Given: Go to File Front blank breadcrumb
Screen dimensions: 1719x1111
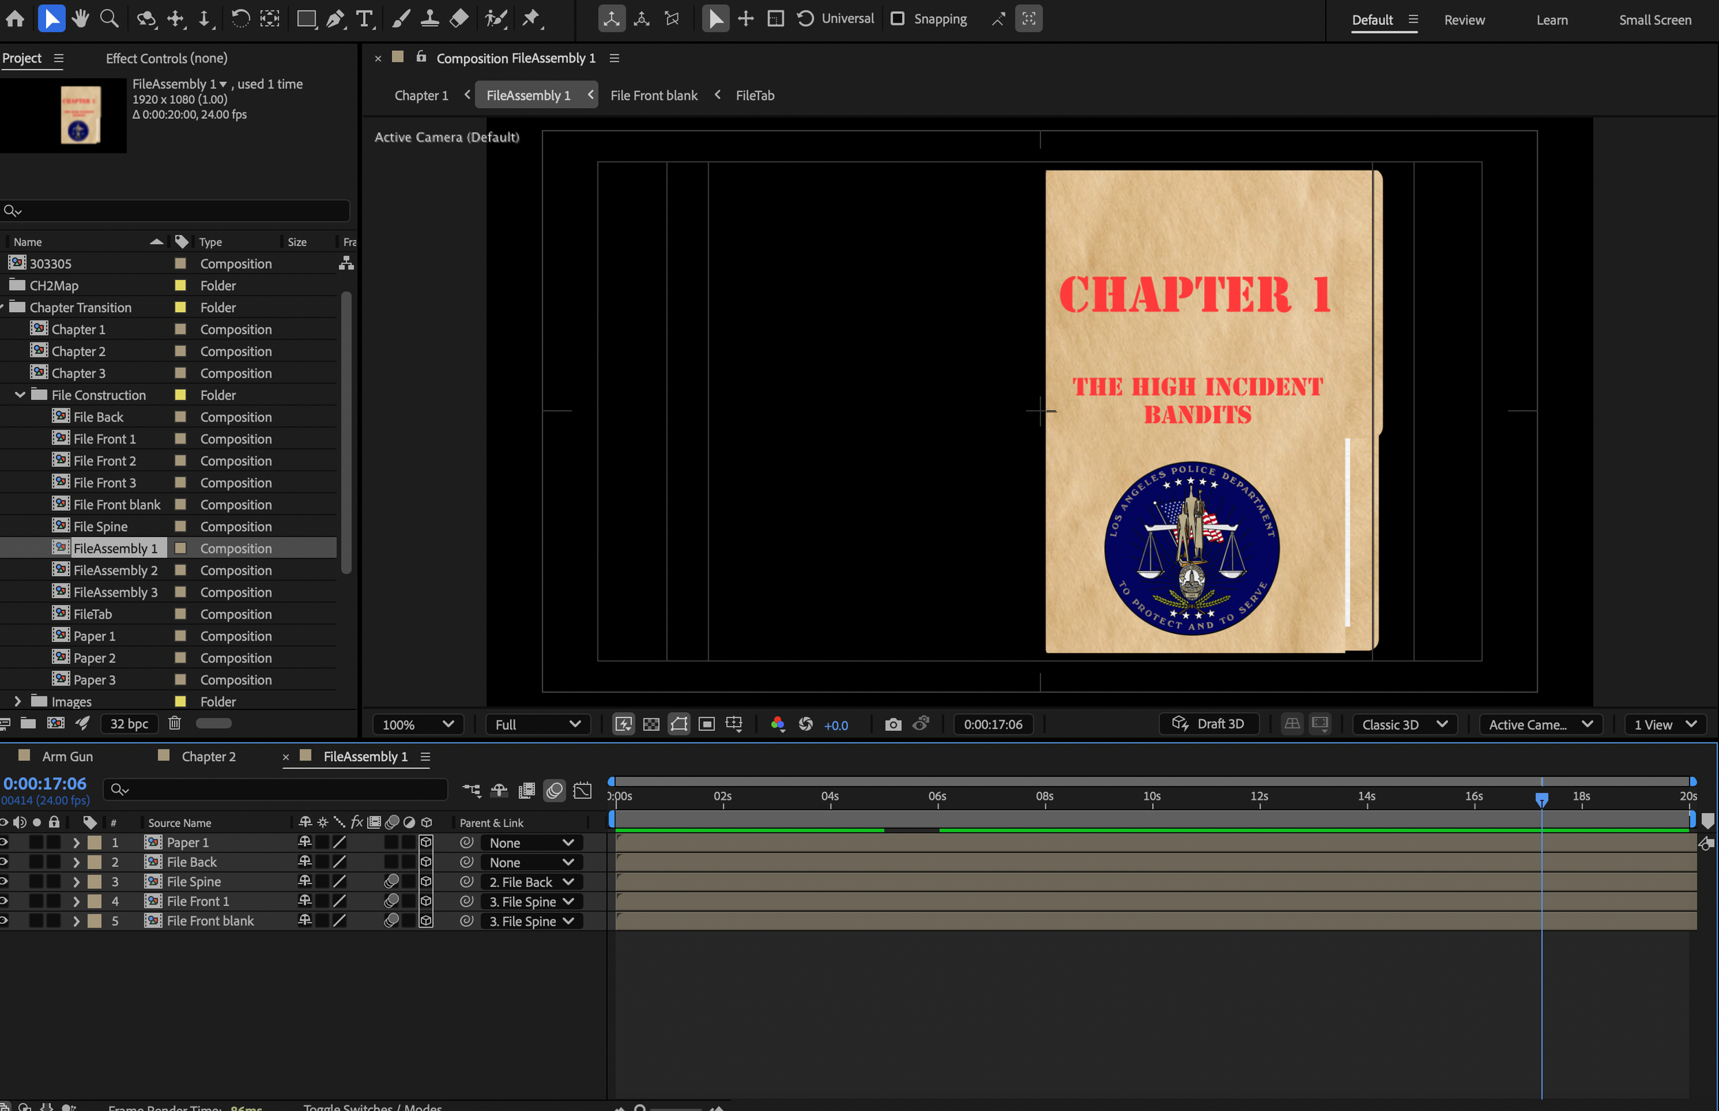Looking at the screenshot, I should click(653, 96).
